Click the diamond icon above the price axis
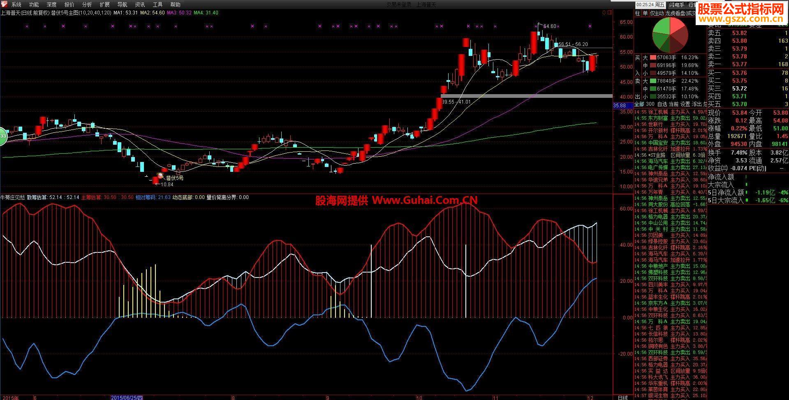 click(604, 13)
